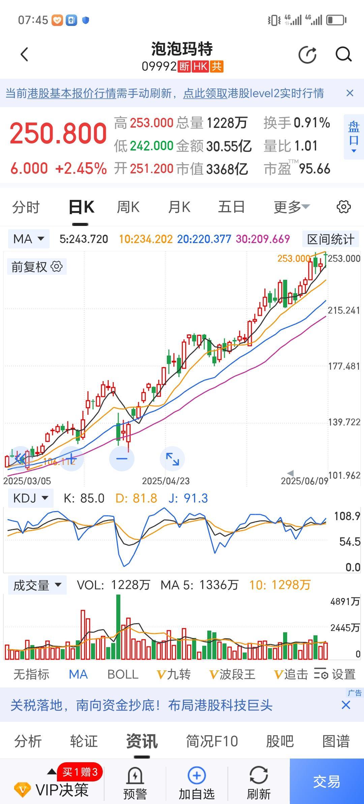Tap the 253.000 high marker on chart

(x=294, y=259)
